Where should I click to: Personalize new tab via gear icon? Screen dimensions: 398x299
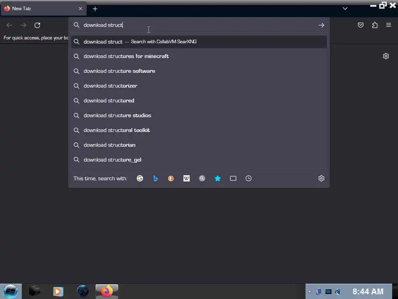(386, 56)
